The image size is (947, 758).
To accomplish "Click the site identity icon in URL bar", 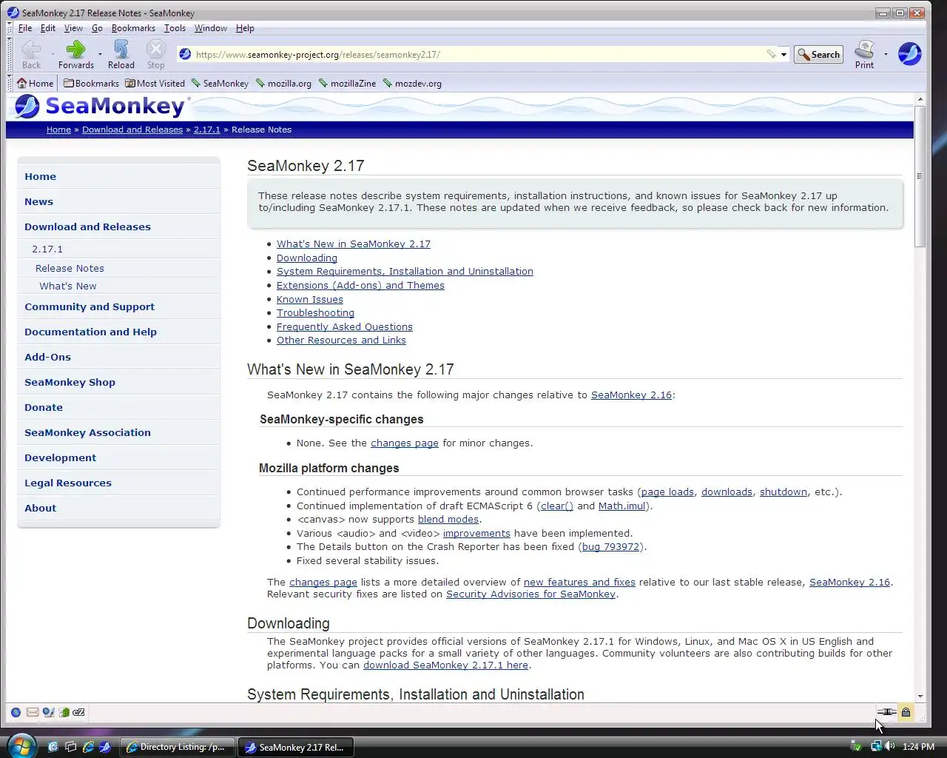I will 185,54.
